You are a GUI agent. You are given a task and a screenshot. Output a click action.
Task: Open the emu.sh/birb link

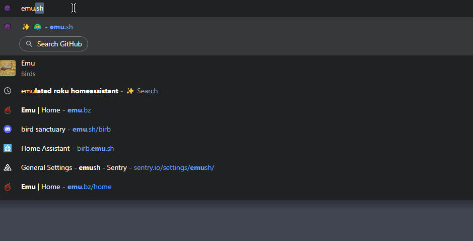click(91, 129)
